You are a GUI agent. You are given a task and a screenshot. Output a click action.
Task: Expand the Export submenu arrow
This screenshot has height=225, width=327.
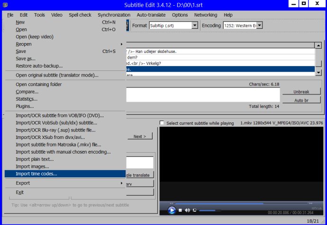(x=121, y=183)
